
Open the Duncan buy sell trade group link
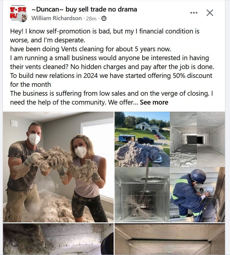84,9
